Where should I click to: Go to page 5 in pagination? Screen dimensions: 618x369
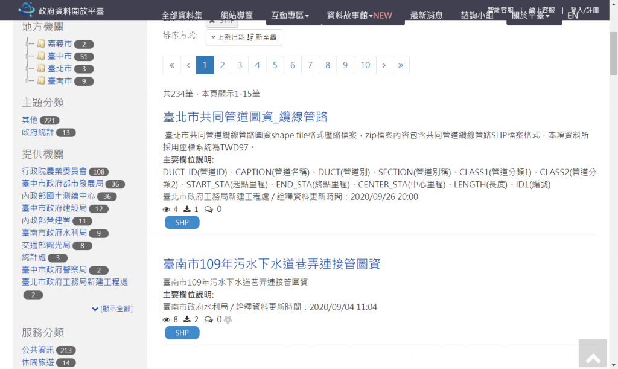point(275,65)
